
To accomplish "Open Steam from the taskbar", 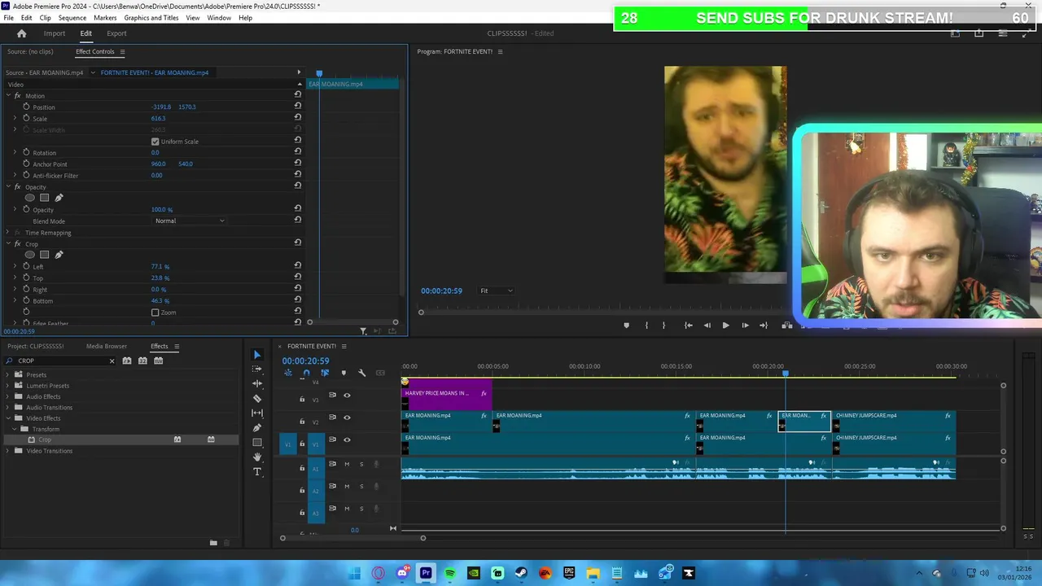I will 521,573.
